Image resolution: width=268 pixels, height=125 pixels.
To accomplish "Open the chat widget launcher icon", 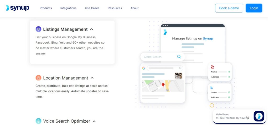I will (x=259, y=116).
